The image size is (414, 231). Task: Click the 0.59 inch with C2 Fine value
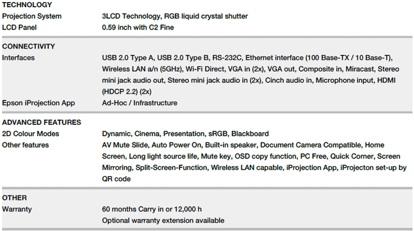[x=138, y=27]
